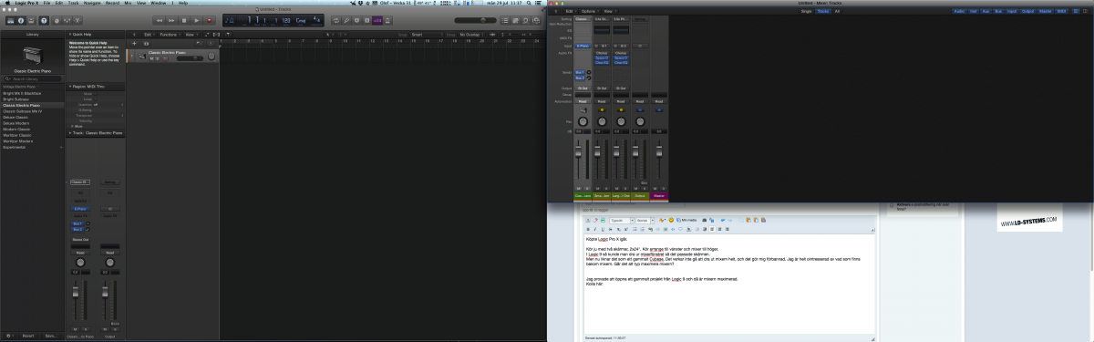
Task: Click the electric piano image in the Library
Action: coord(32,55)
